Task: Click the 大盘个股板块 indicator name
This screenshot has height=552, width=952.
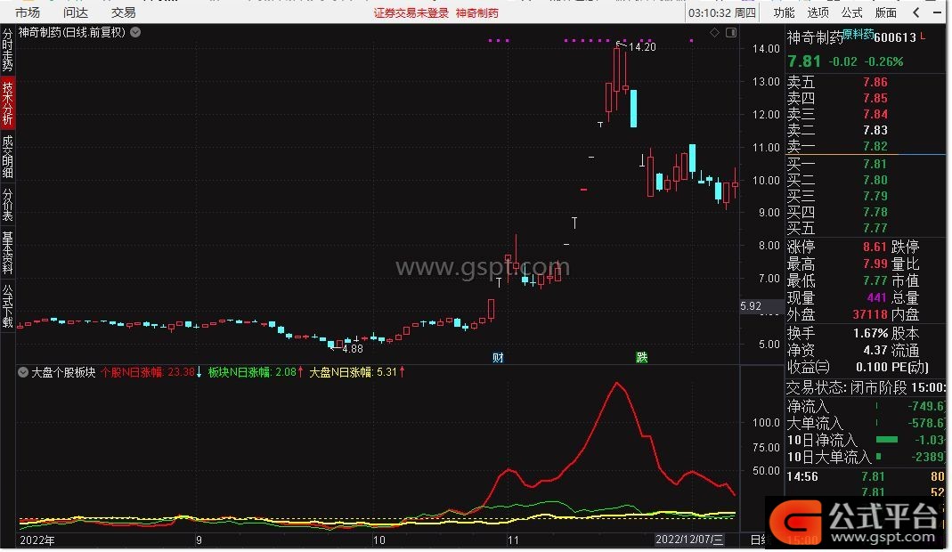Action: click(64, 372)
